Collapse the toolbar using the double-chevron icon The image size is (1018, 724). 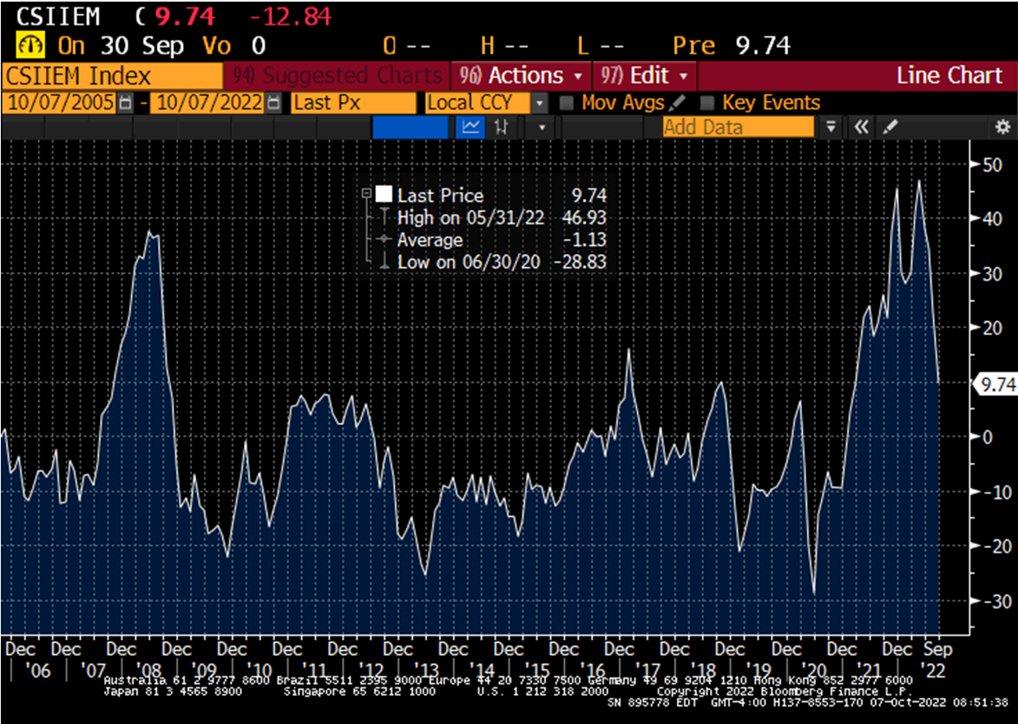861,127
